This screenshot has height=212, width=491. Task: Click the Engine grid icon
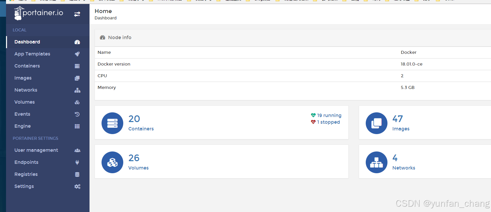[x=77, y=126]
